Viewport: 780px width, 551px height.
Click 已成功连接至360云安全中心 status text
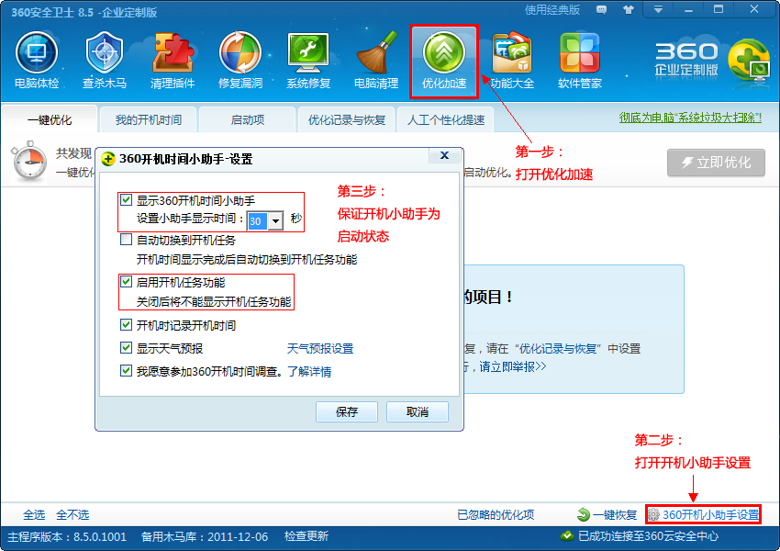648,536
